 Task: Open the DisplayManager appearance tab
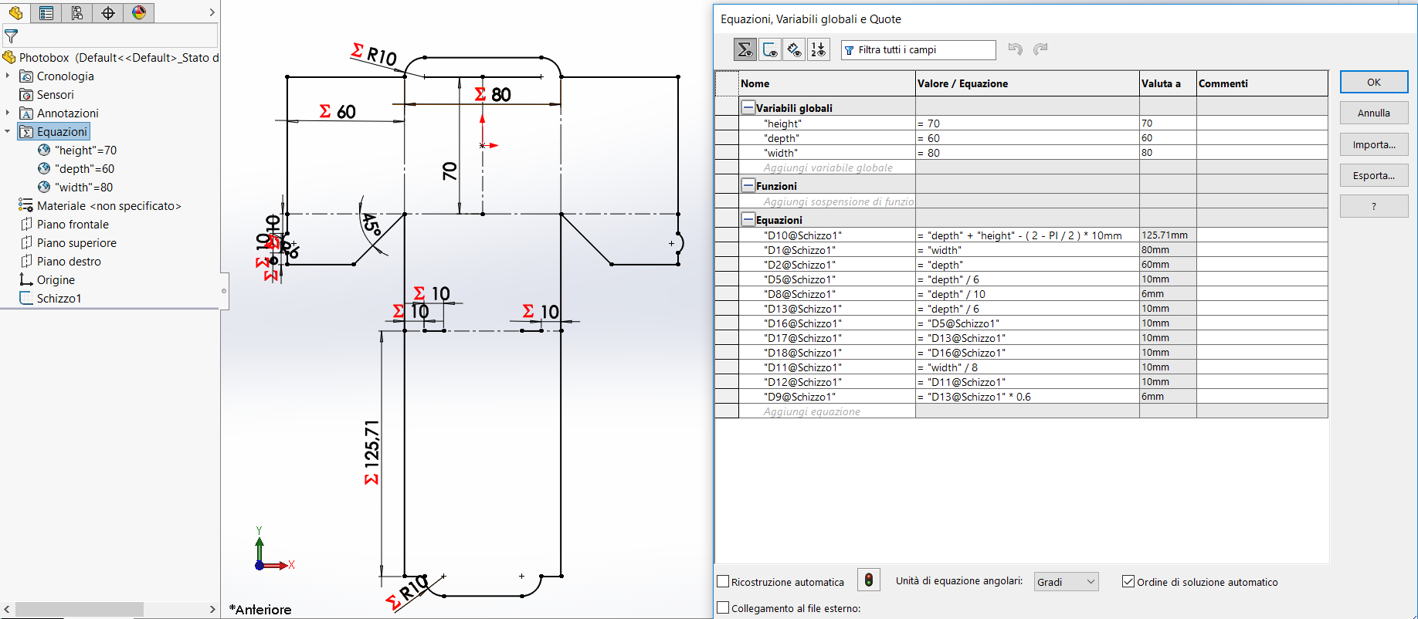click(x=139, y=12)
